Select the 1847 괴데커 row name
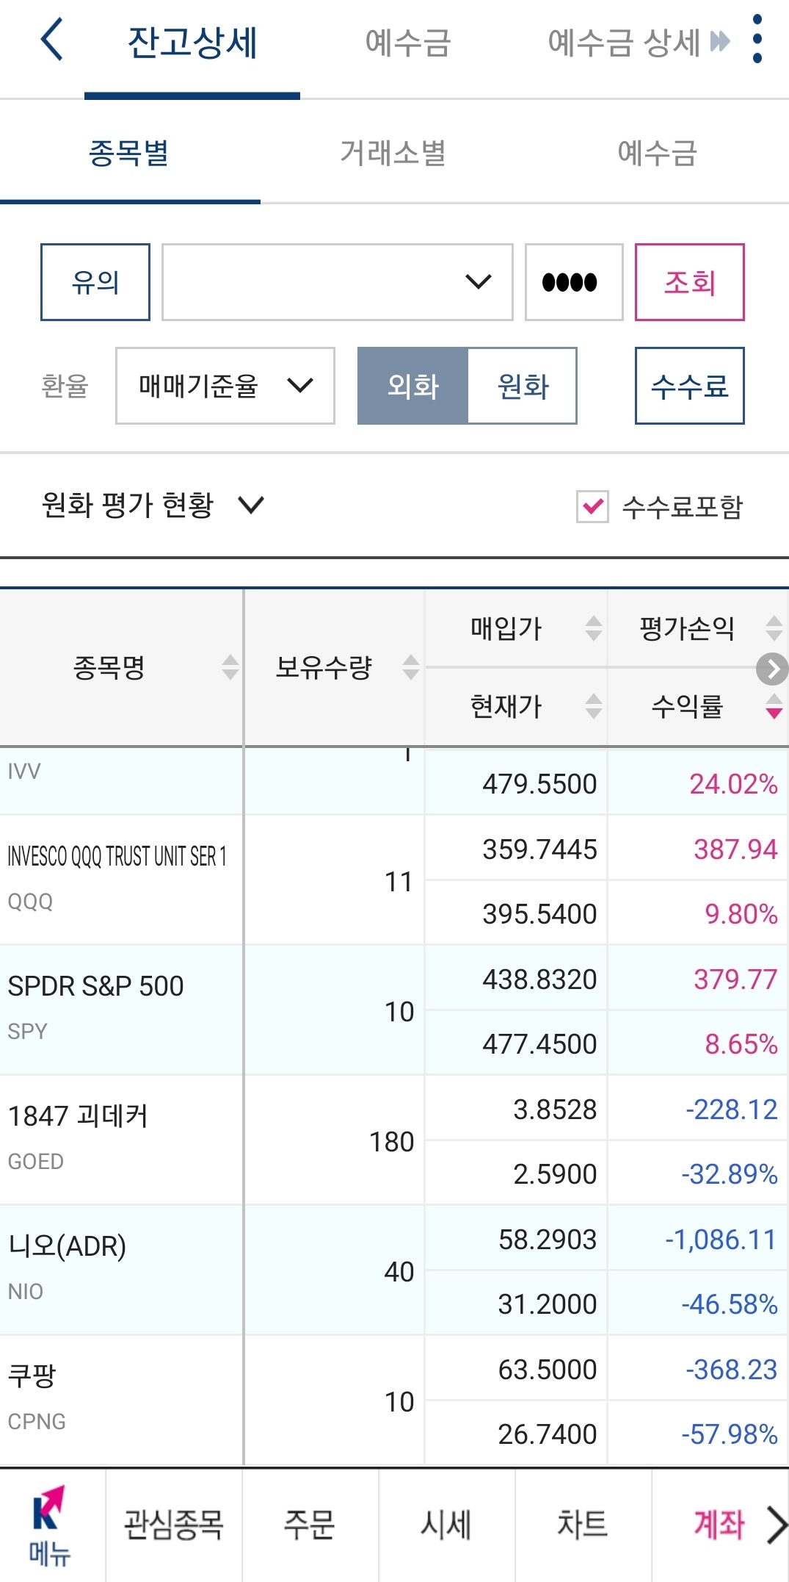The width and height of the screenshot is (789, 1582). click(78, 1116)
